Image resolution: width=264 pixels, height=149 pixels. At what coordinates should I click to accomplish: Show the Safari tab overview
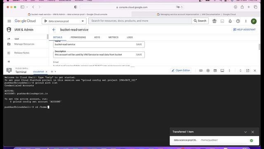coord(256,7)
